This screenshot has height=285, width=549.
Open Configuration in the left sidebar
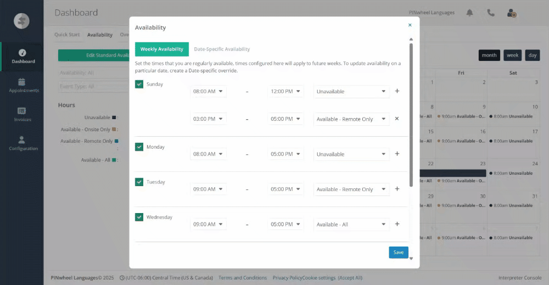click(22, 143)
